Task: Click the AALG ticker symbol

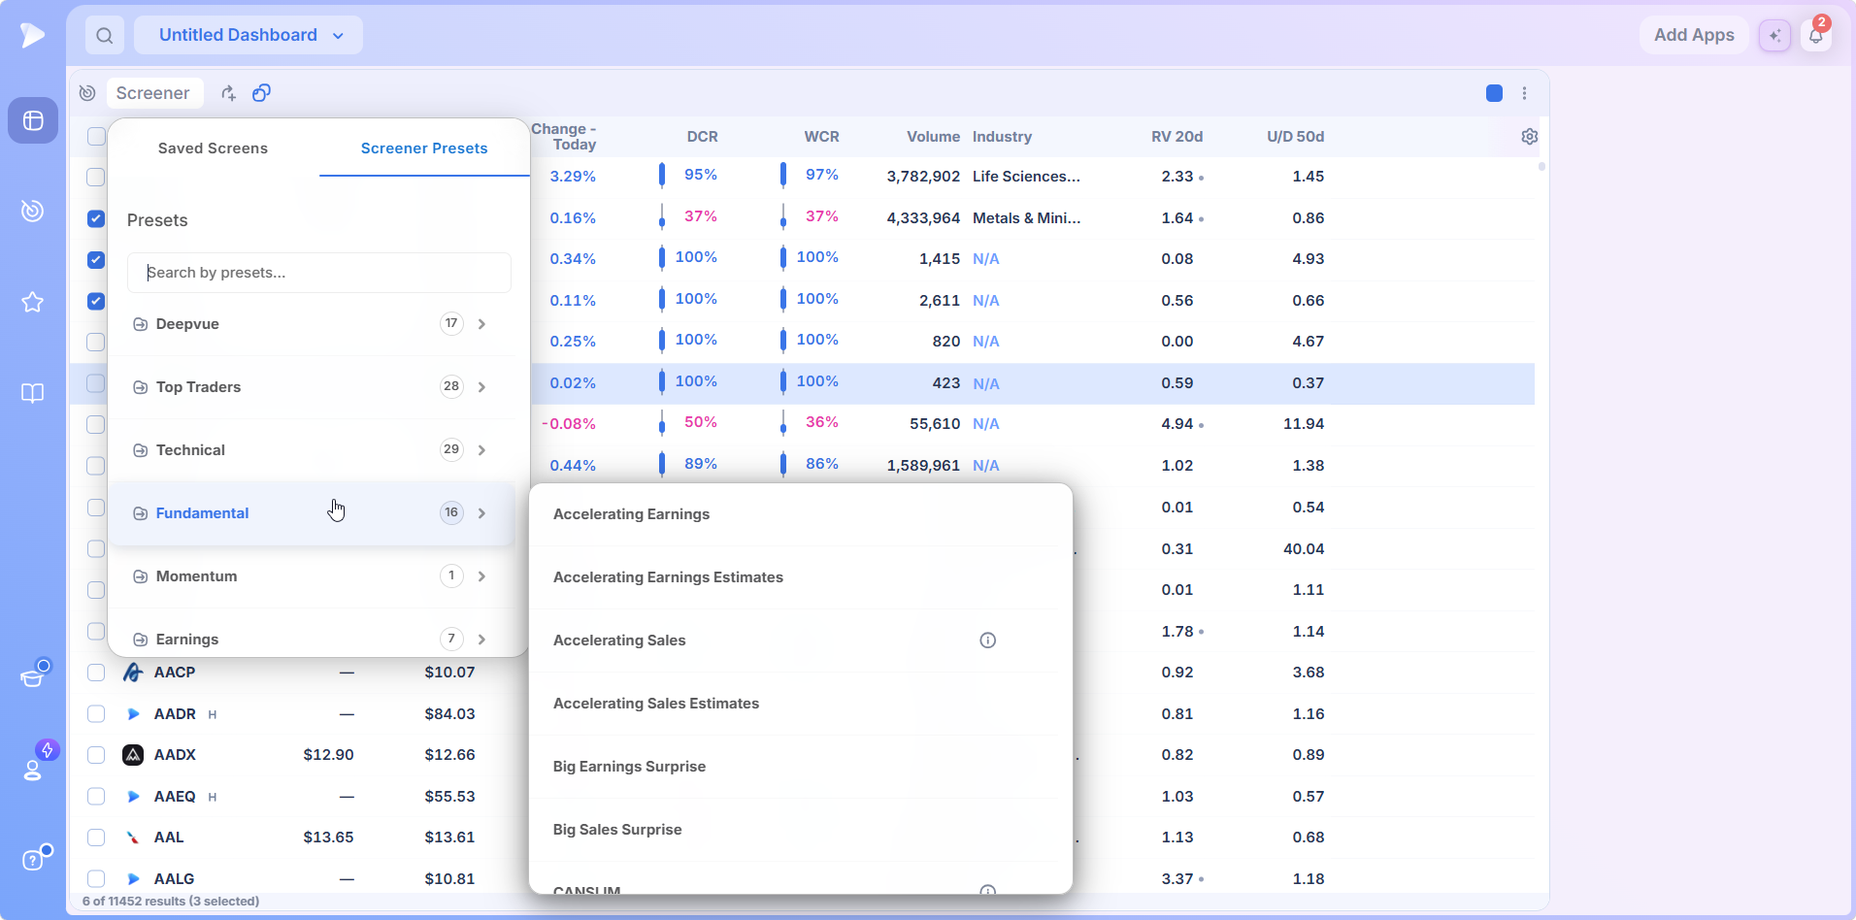Action: click(x=174, y=879)
